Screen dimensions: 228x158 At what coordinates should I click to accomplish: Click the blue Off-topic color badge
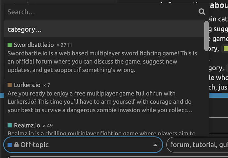pos(10,145)
